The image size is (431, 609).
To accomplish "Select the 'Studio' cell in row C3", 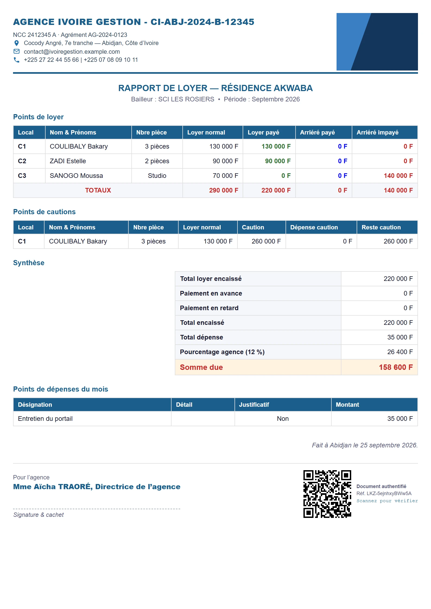I will [157, 176].
